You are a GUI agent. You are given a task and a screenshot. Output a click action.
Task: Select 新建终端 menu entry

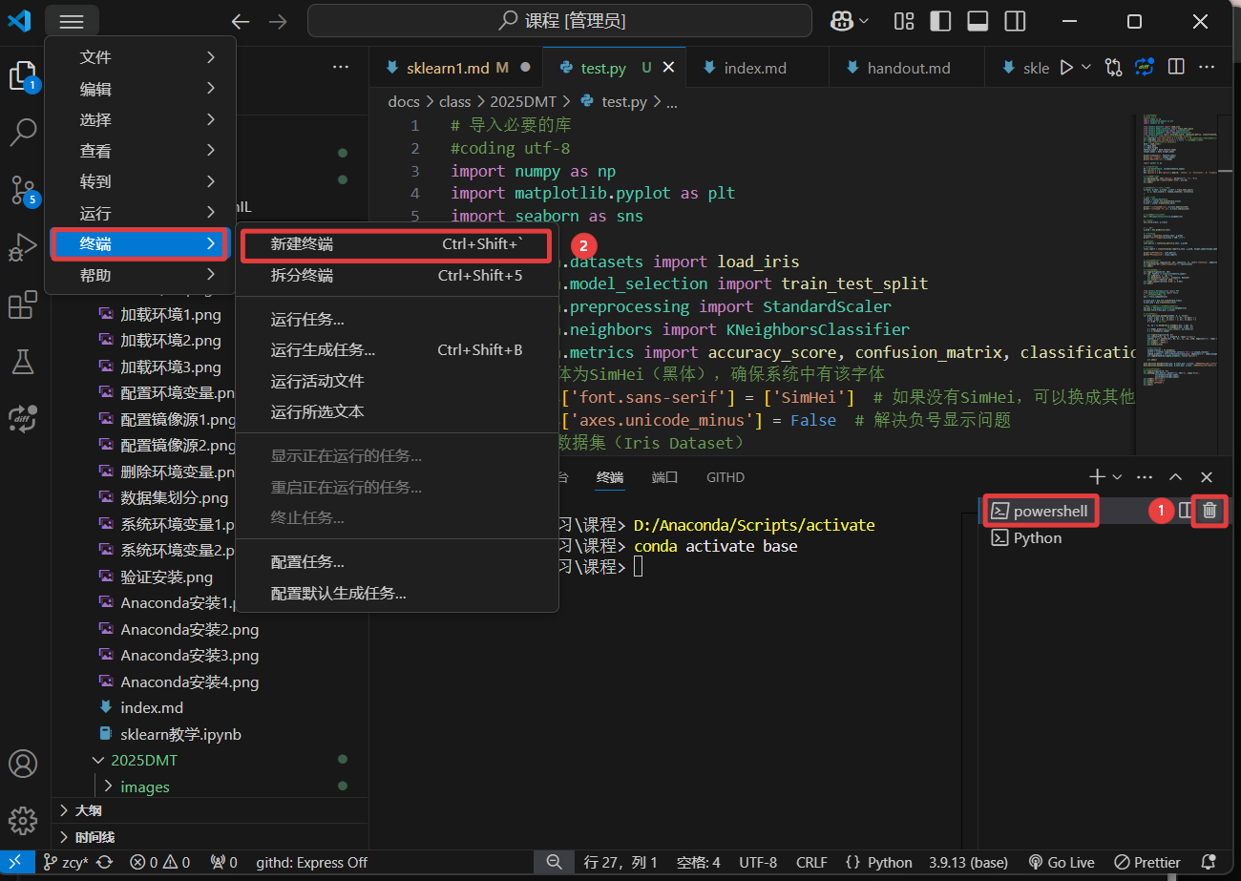click(396, 244)
